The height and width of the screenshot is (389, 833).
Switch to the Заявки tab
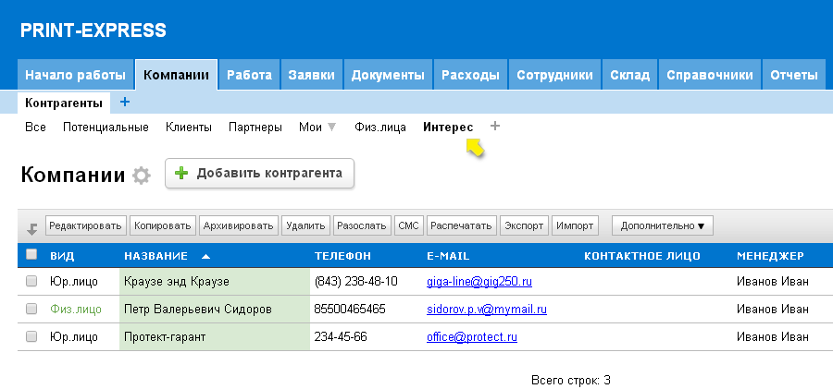311,75
